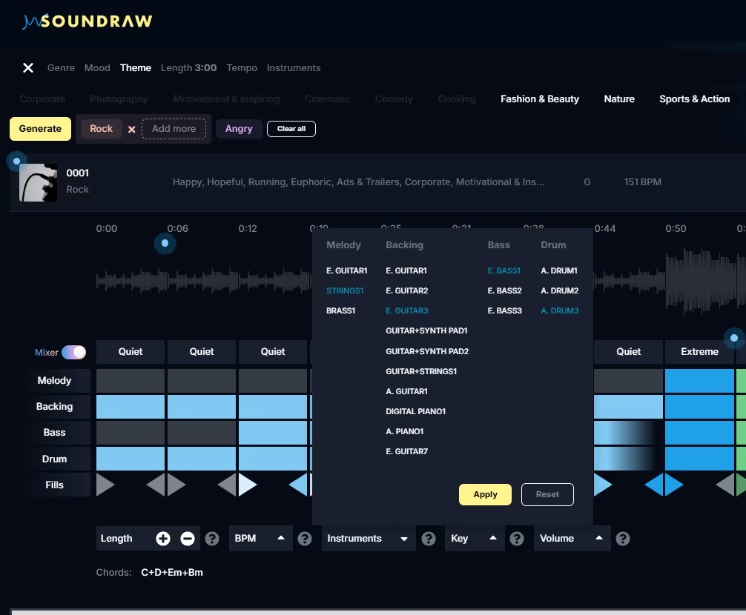Open the first Quiet section intensity menu
Viewport: 746px width, 615px height.
[x=131, y=352]
